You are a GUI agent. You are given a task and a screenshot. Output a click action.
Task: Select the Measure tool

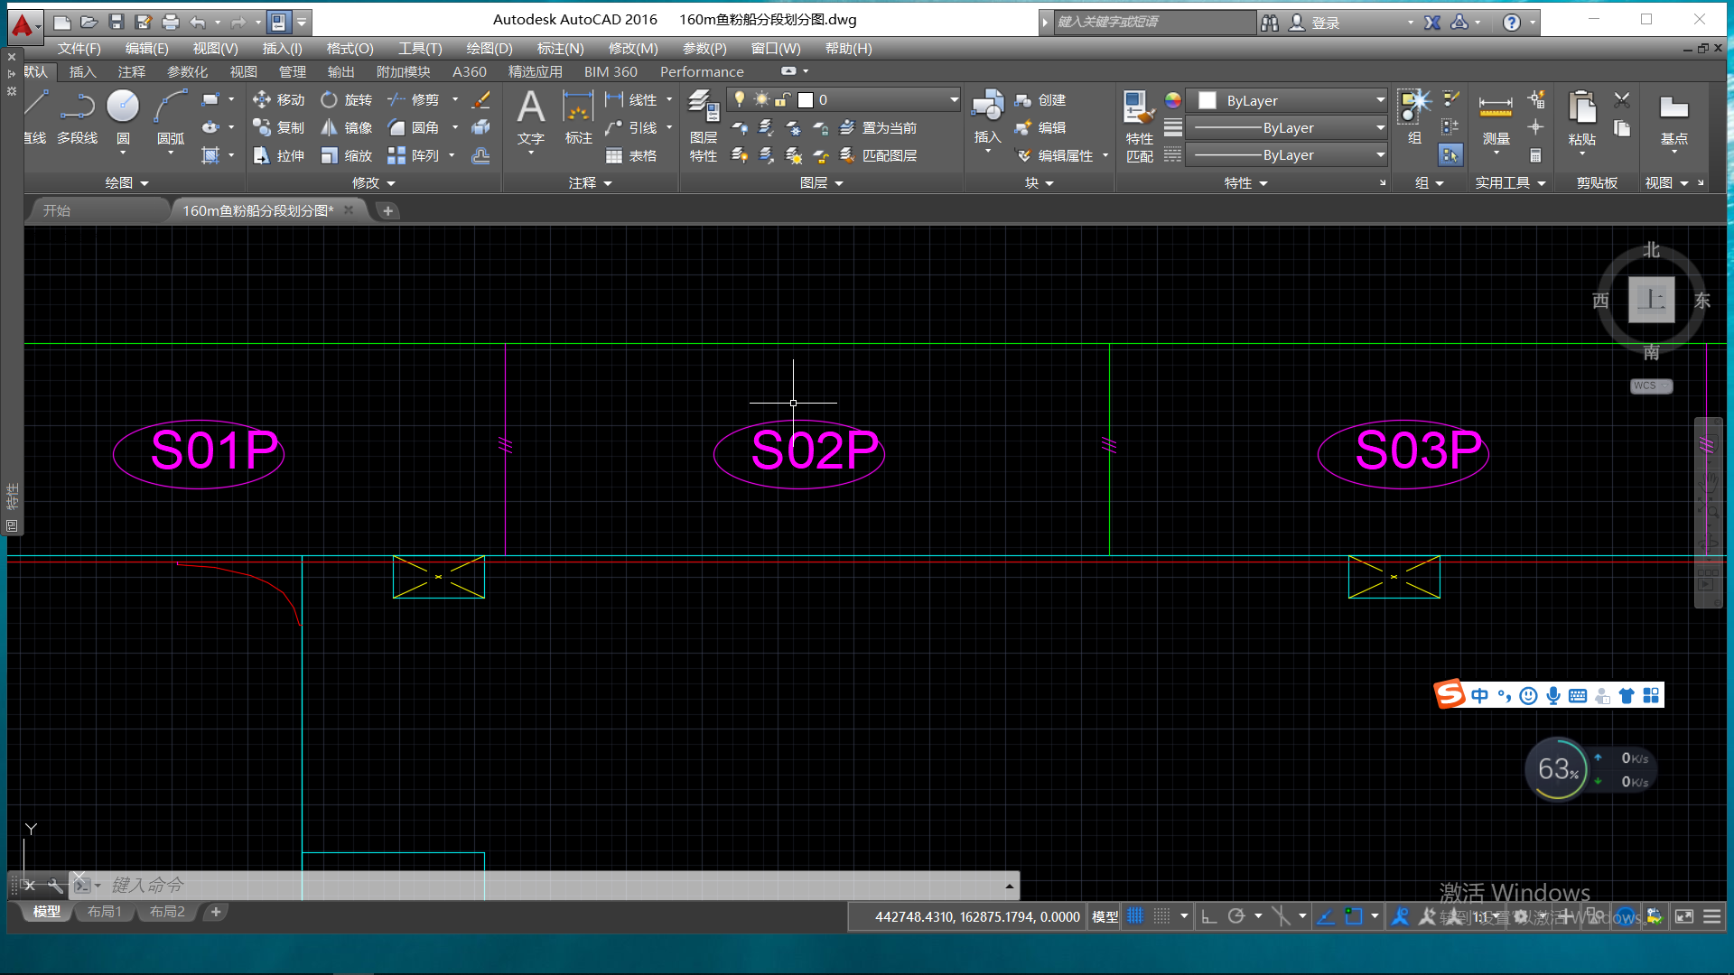click(x=1496, y=108)
